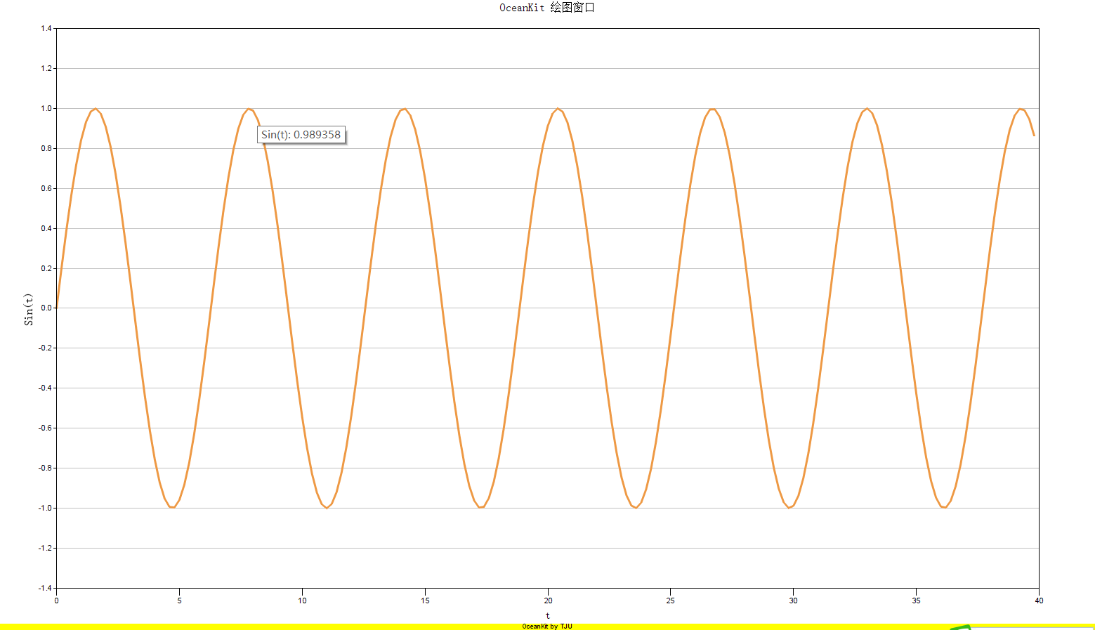Click the y-axis tick label "0.6"
Image resolution: width=1095 pixels, height=630 pixels.
click(x=46, y=189)
